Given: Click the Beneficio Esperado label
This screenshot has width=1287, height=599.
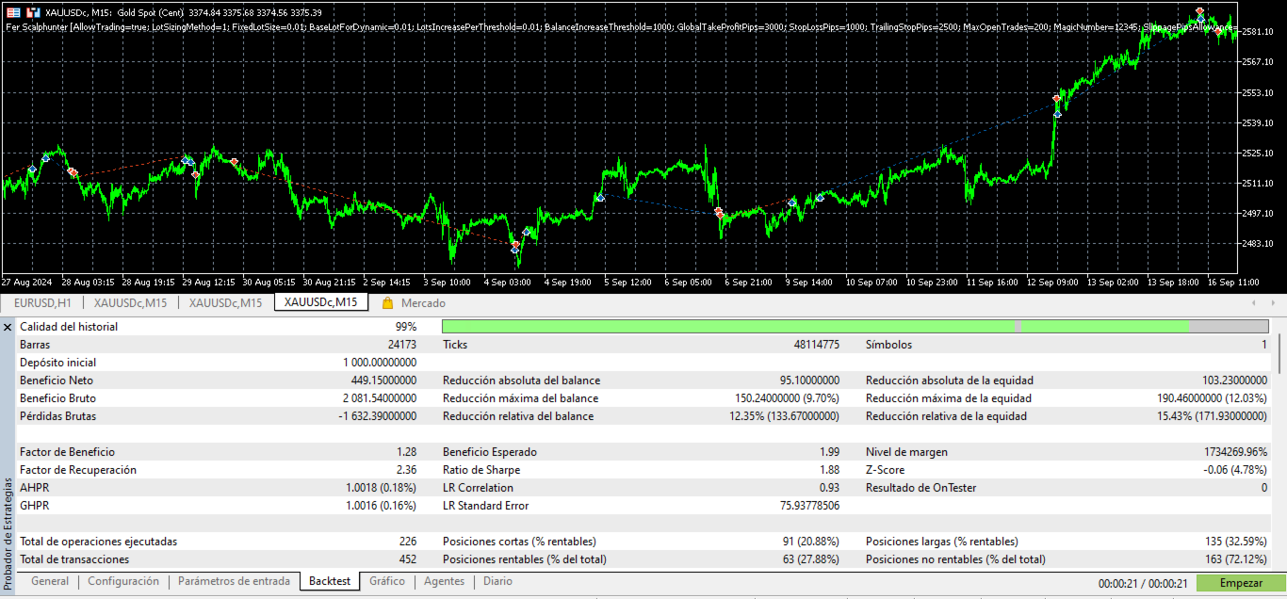Looking at the screenshot, I should point(490,452).
